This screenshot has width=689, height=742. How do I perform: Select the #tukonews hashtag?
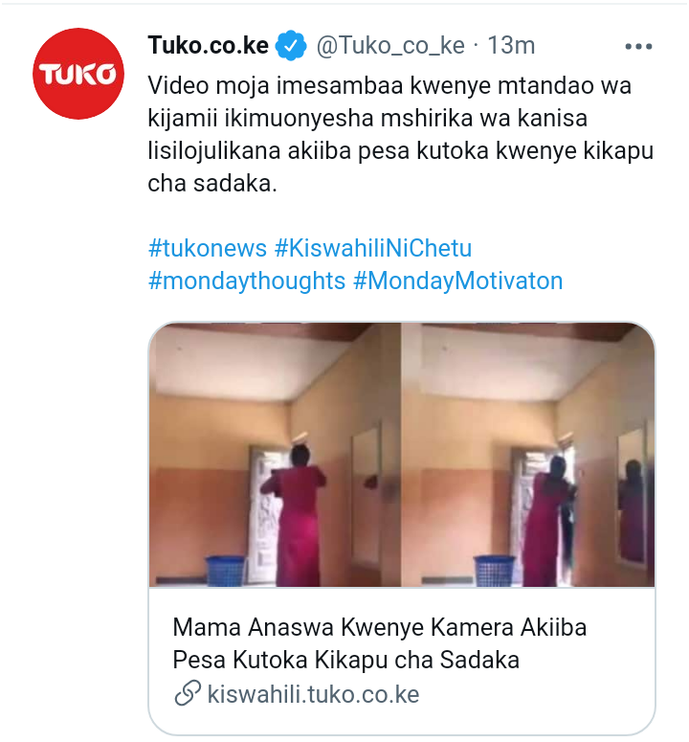click(x=208, y=248)
